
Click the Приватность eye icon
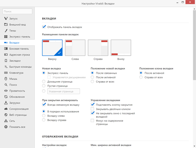point(6,91)
